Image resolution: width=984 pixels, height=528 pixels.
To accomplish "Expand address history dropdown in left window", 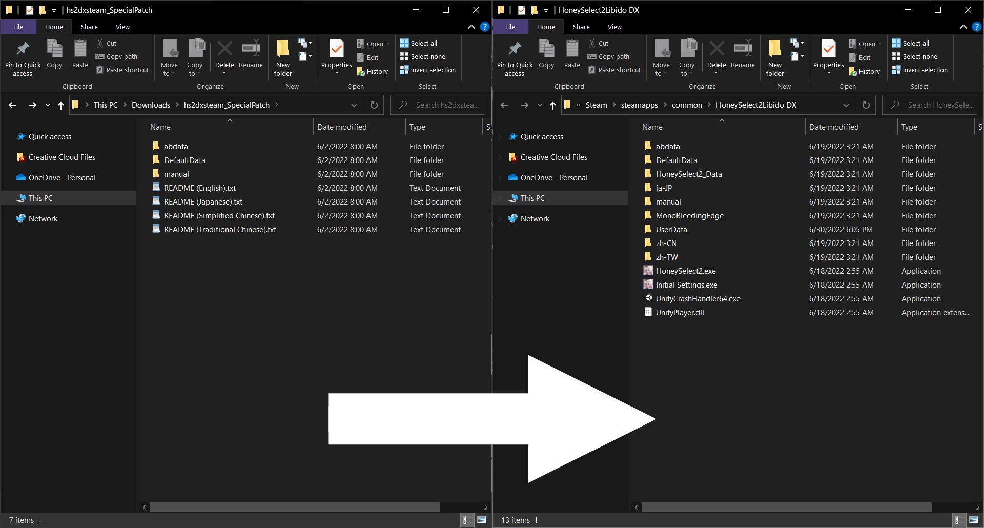I will (x=354, y=105).
